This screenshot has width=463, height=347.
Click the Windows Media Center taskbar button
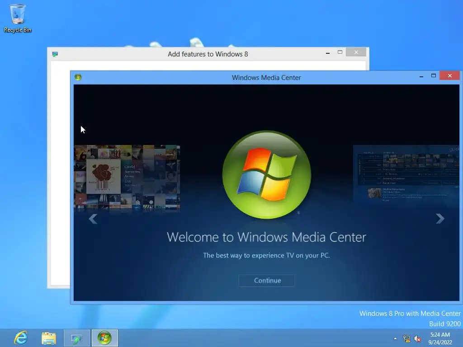click(x=104, y=338)
